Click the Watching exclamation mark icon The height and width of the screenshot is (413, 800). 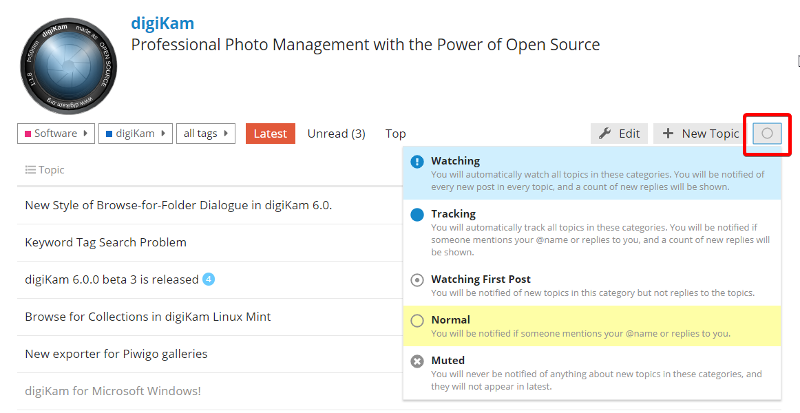417,162
